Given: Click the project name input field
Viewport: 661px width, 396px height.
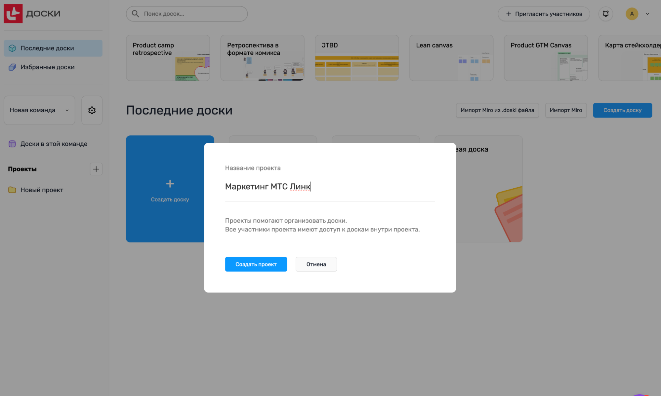Looking at the screenshot, I should click(x=330, y=187).
